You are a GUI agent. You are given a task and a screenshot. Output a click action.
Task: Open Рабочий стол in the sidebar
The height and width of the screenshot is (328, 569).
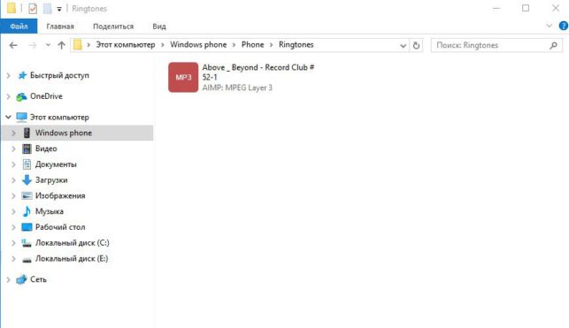(x=60, y=227)
